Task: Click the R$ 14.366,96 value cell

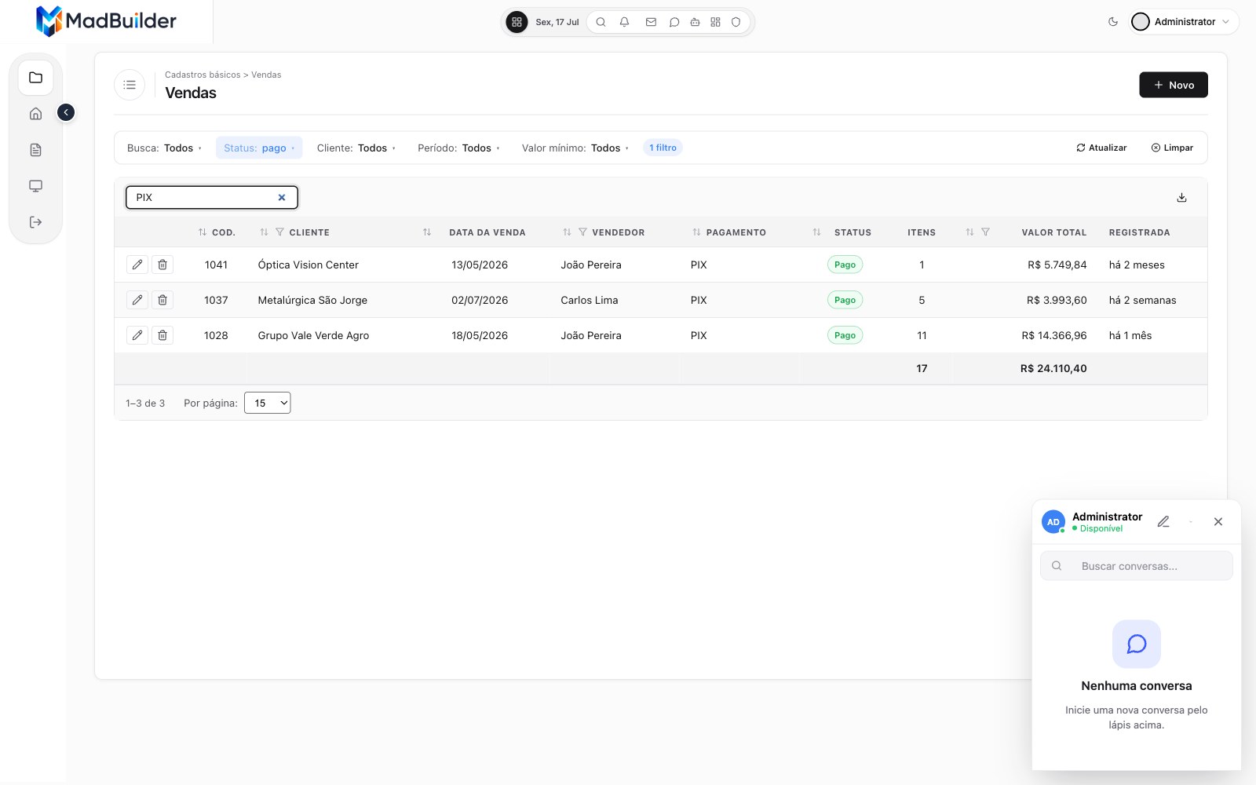Action: click(x=1054, y=336)
